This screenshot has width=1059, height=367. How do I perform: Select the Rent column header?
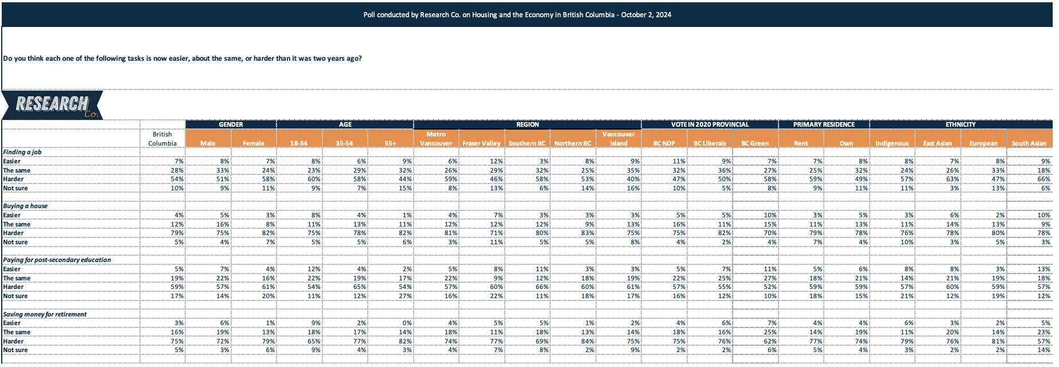coord(801,143)
